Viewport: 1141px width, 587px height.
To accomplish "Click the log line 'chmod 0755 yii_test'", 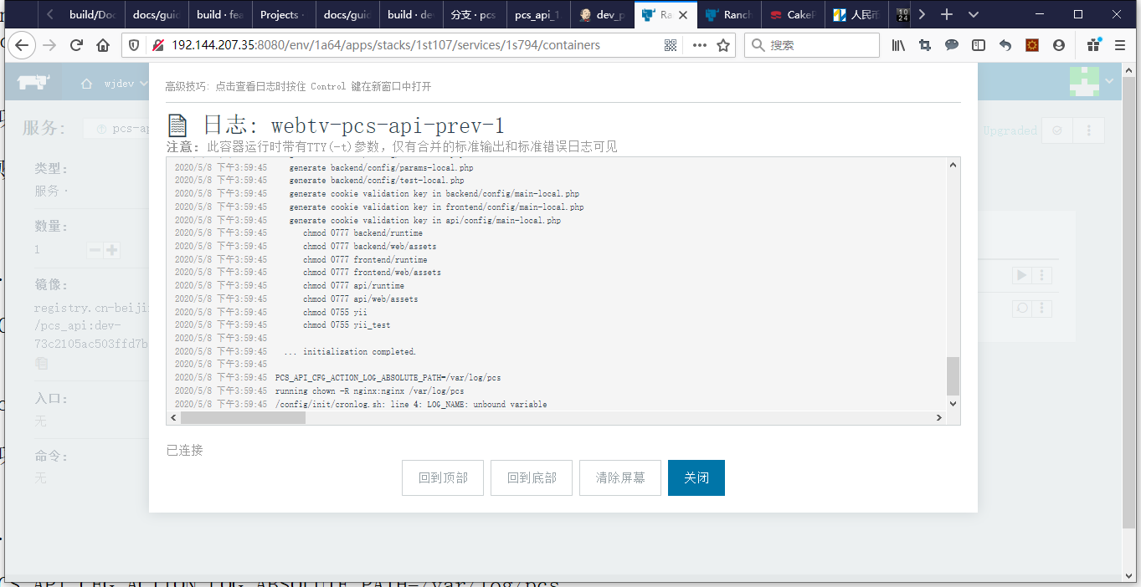I will click(347, 325).
